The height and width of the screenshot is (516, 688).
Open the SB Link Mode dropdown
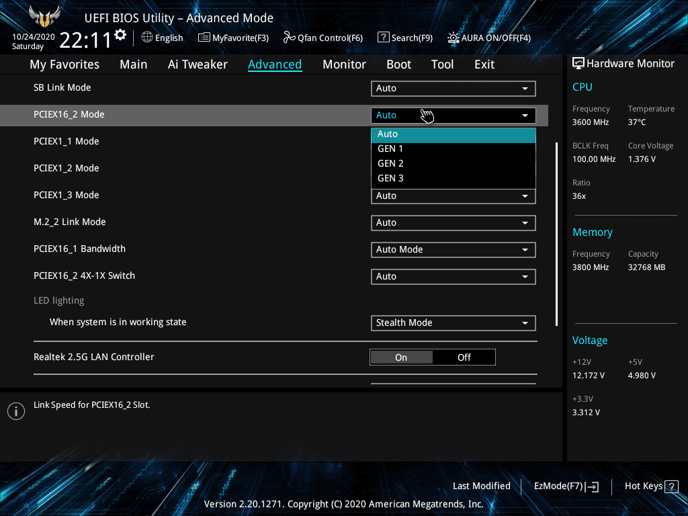(454, 88)
